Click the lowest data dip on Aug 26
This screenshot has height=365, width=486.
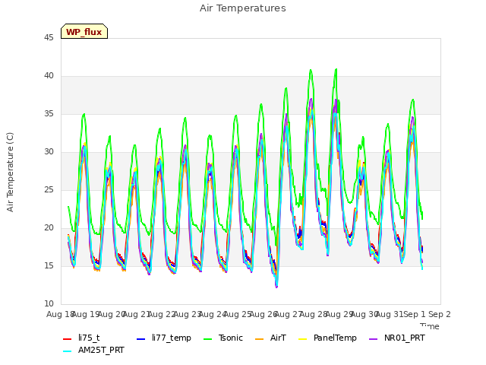276,287
